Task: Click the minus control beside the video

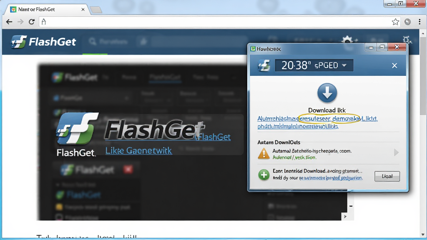Action: 351,206
